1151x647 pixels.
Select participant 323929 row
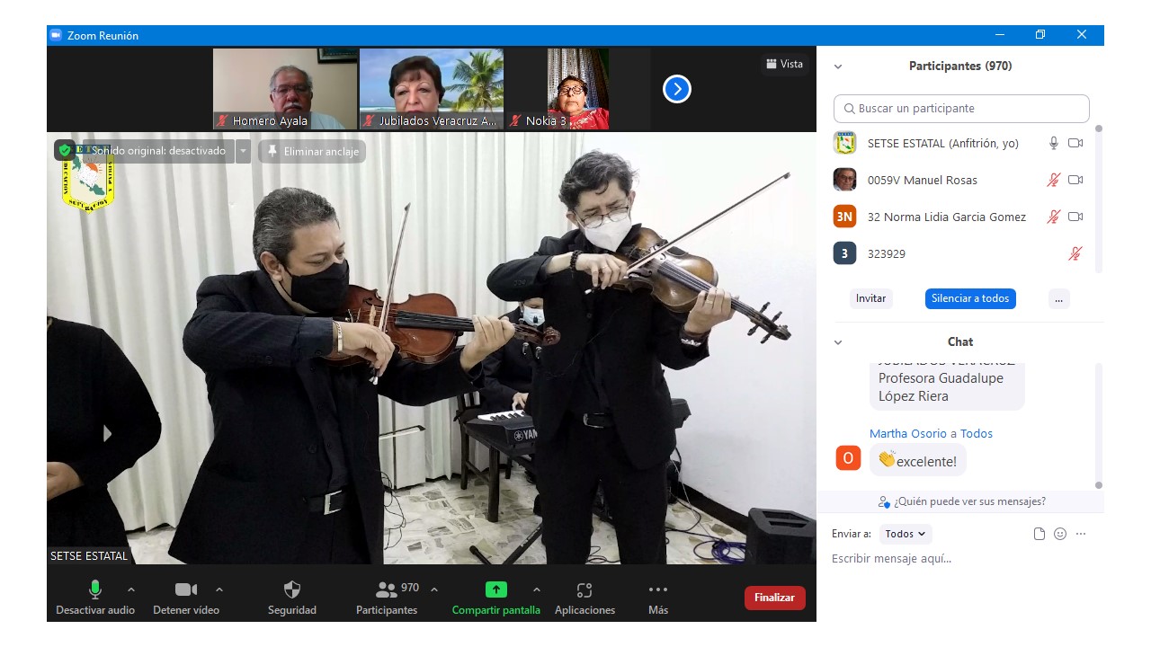point(960,253)
